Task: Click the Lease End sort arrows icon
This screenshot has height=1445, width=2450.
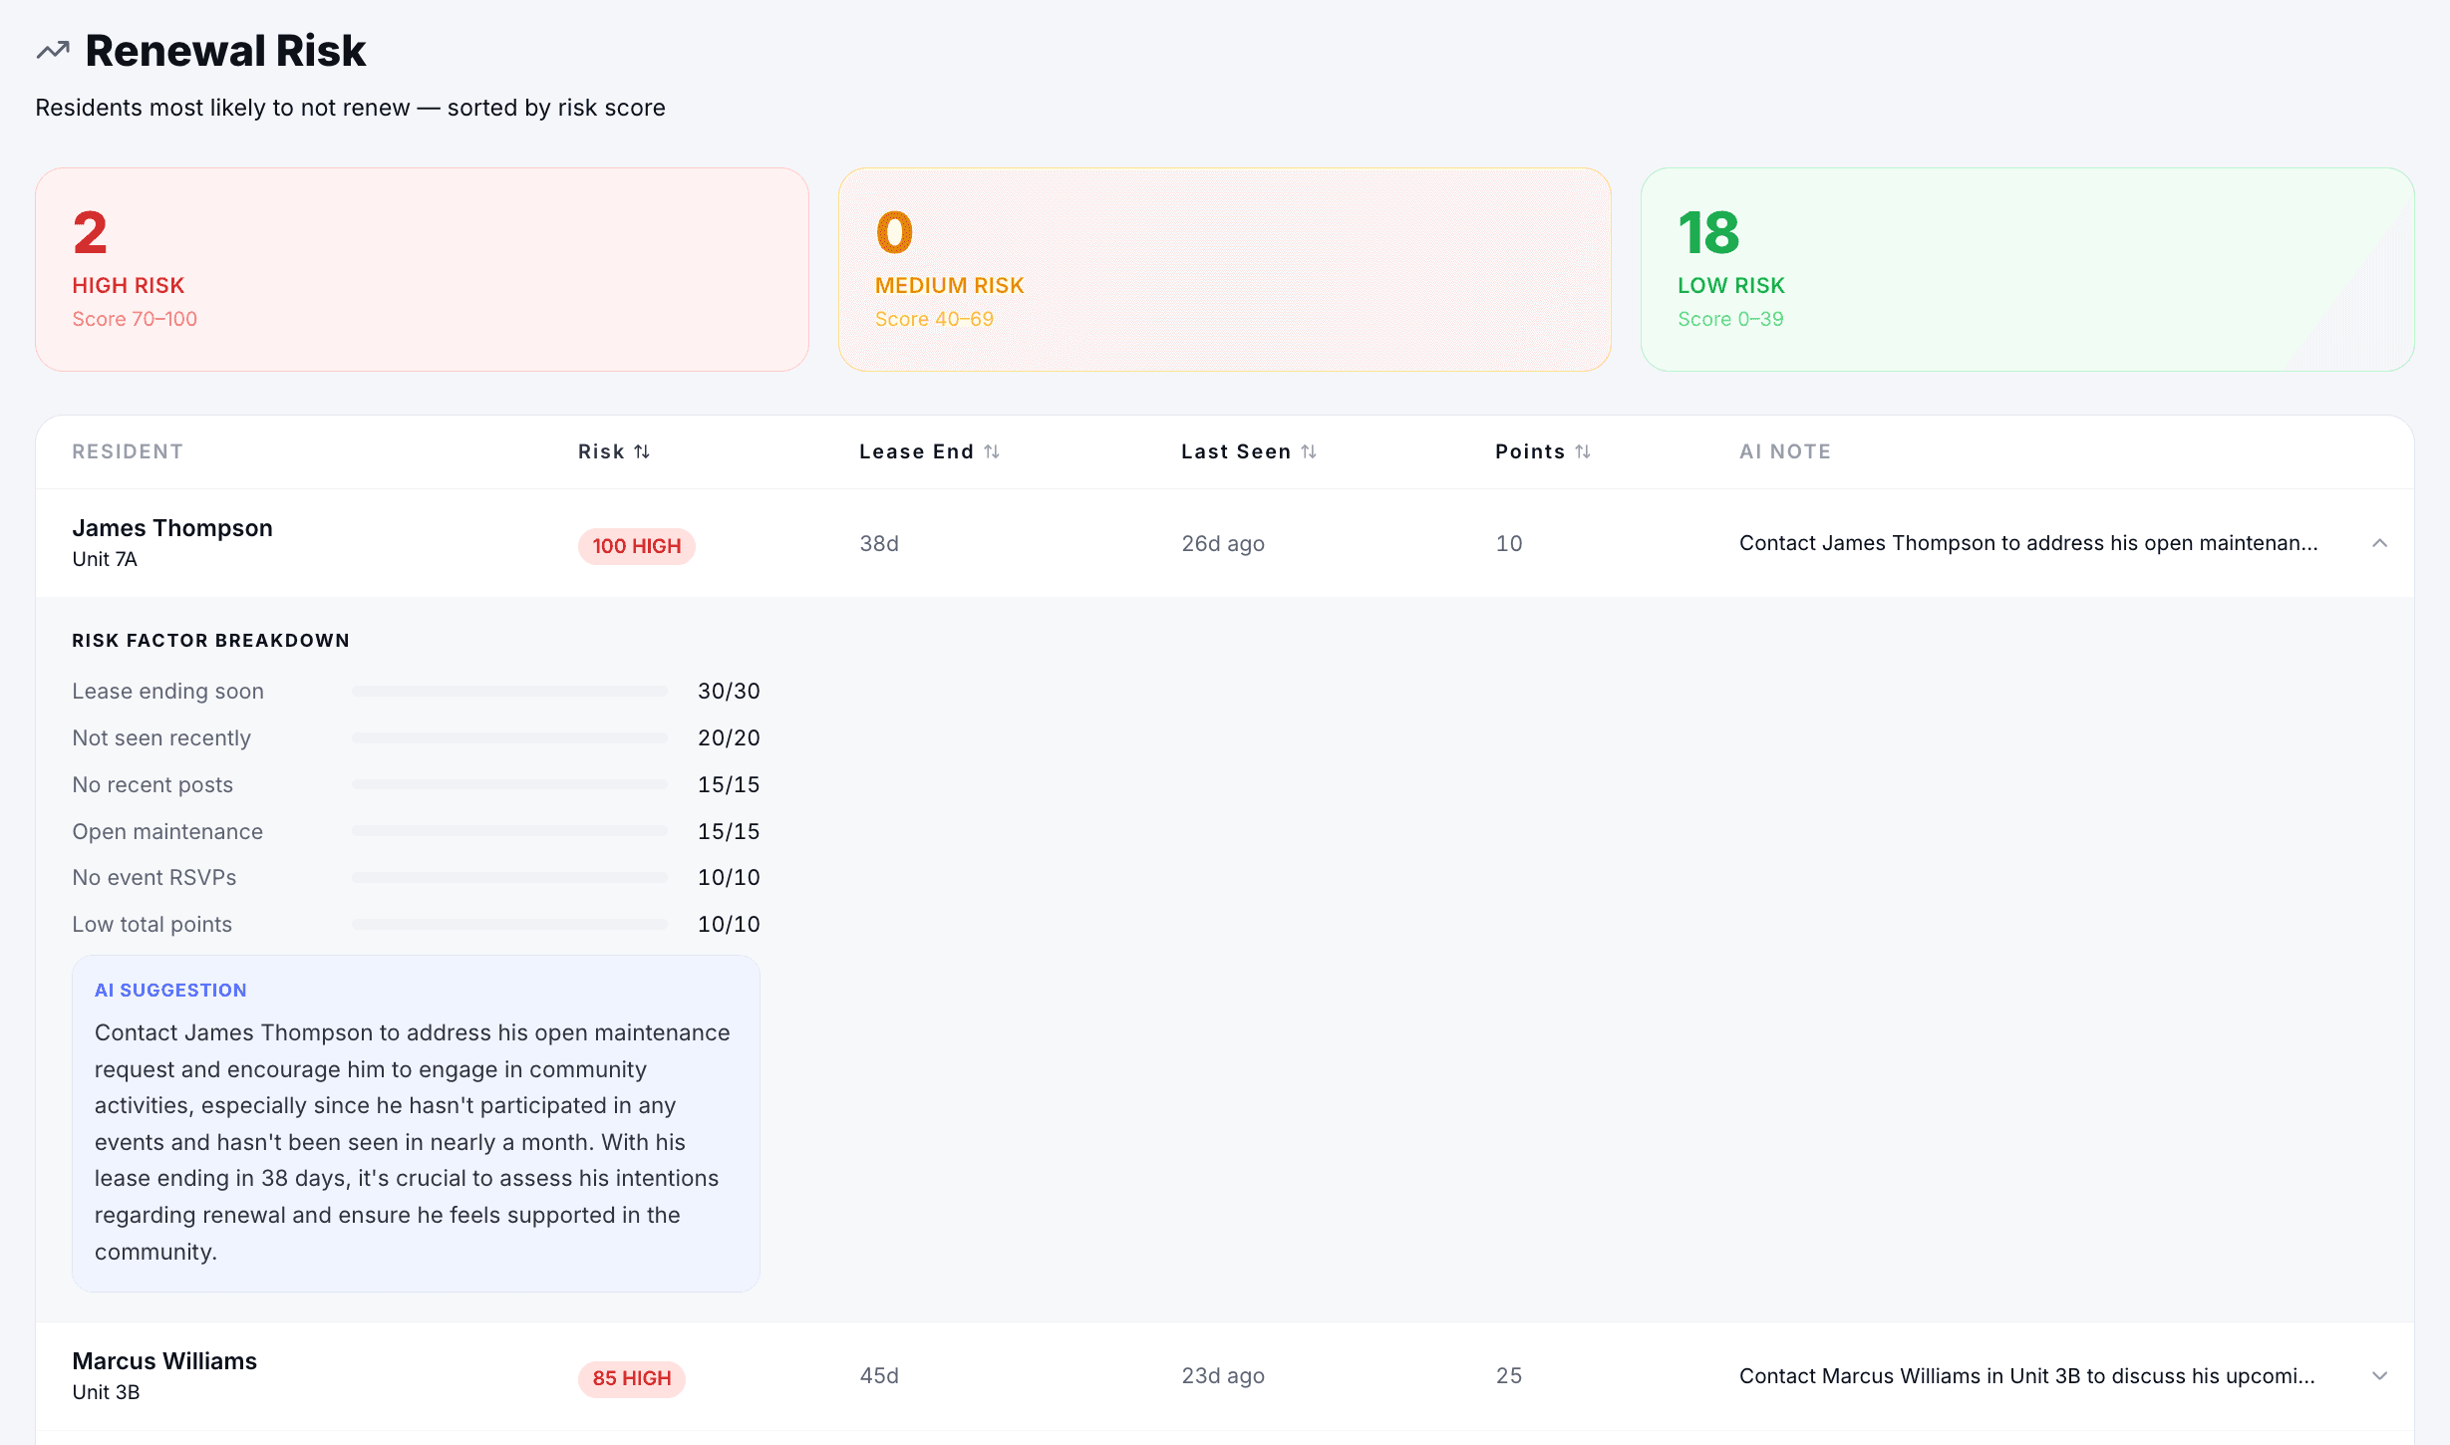Action: tap(992, 451)
